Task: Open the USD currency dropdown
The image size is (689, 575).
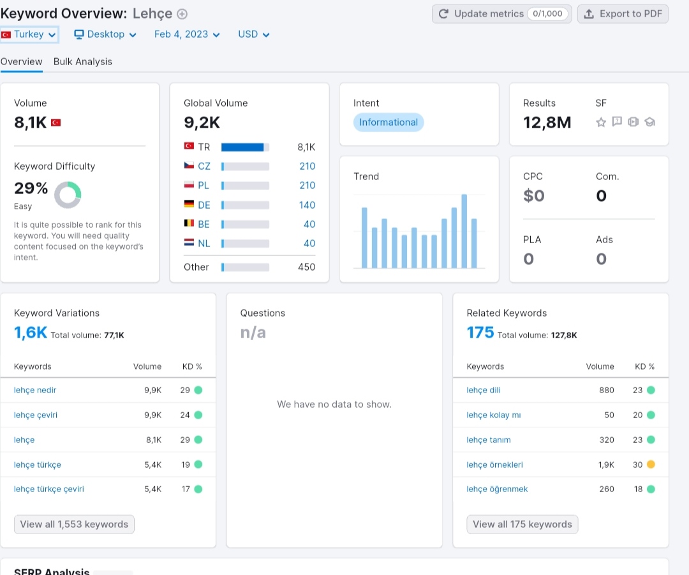Action: coord(253,34)
